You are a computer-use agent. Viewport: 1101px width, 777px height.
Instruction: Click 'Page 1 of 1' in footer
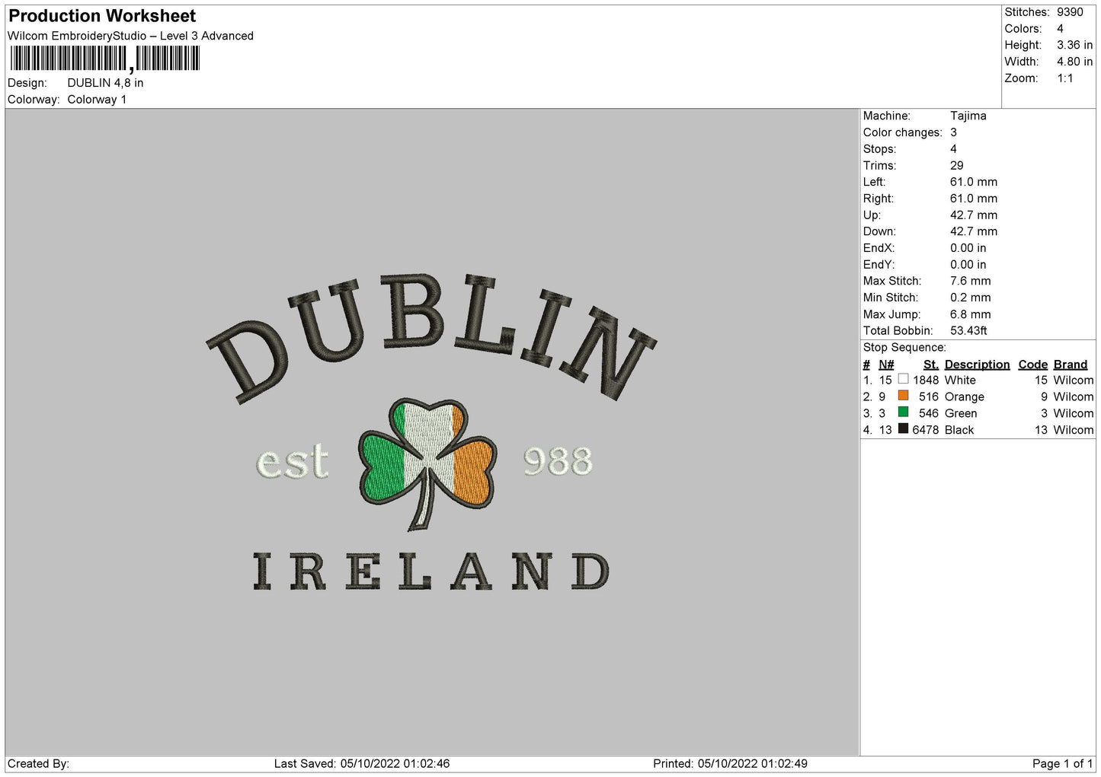1063,764
